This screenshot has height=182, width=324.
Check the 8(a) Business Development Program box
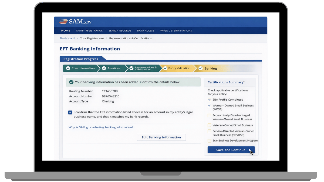click(x=209, y=140)
